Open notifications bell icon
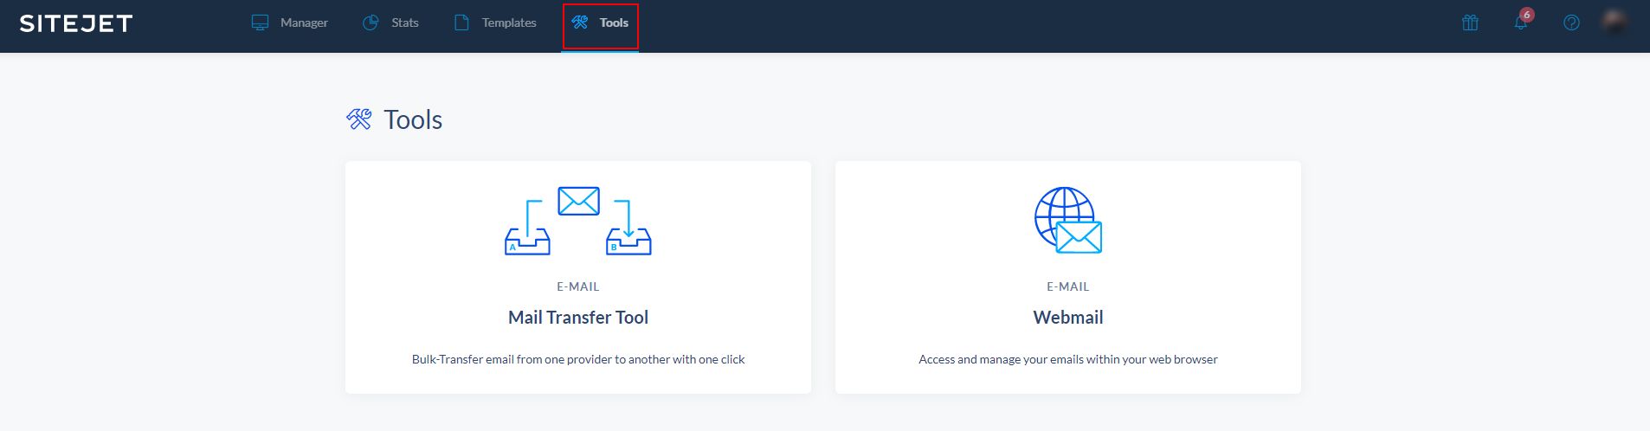The height and width of the screenshot is (431, 1650). (1520, 23)
